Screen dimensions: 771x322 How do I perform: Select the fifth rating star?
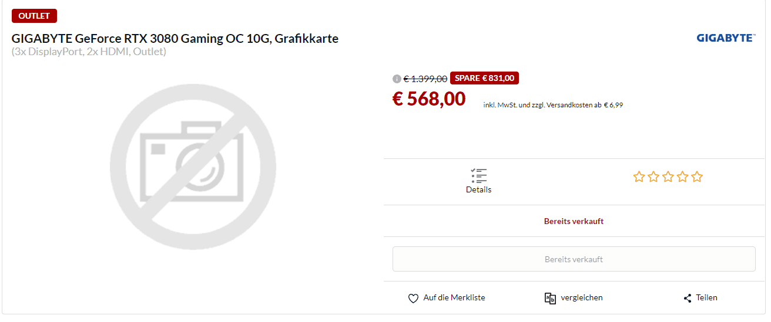[x=696, y=177]
